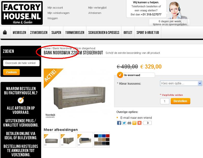Select the cushion color swatches thumbnail
Screen dimensions: 203x158
coord(102,140)
